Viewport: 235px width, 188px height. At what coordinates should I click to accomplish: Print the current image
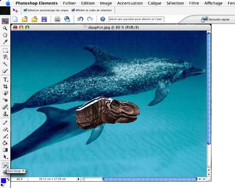[57, 19]
